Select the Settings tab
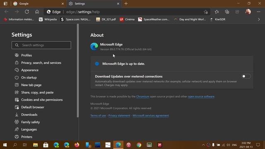This screenshot has width=265, height=149. point(94,4)
